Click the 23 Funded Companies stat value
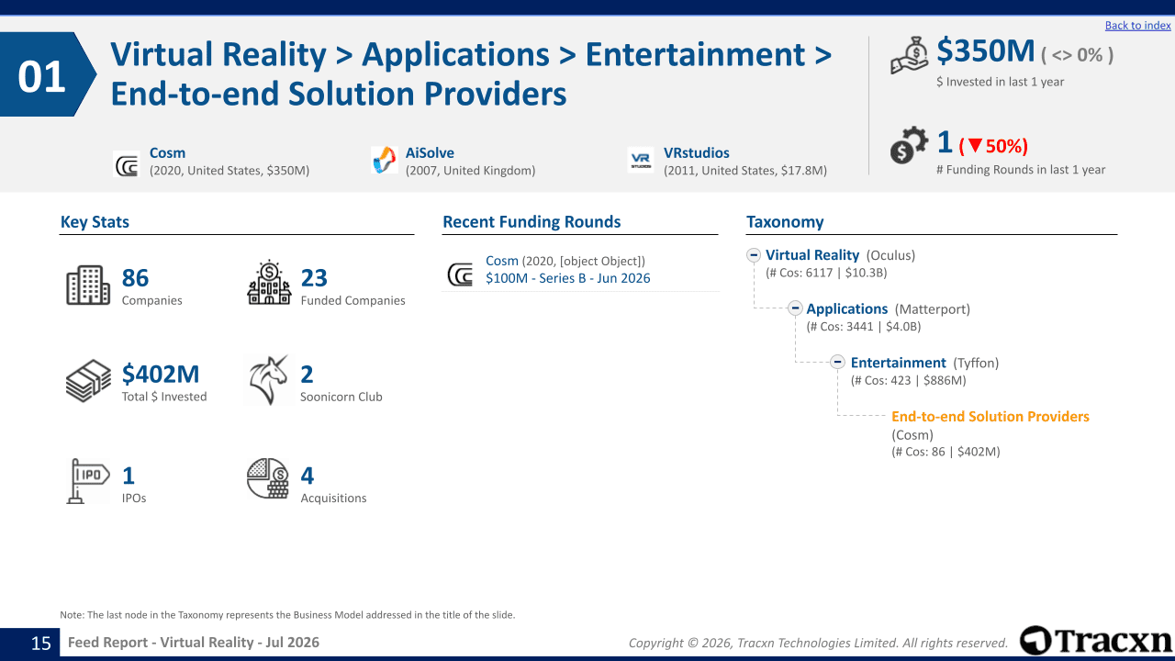The height and width of the screenshot is (661, 1175). [314, 278]
